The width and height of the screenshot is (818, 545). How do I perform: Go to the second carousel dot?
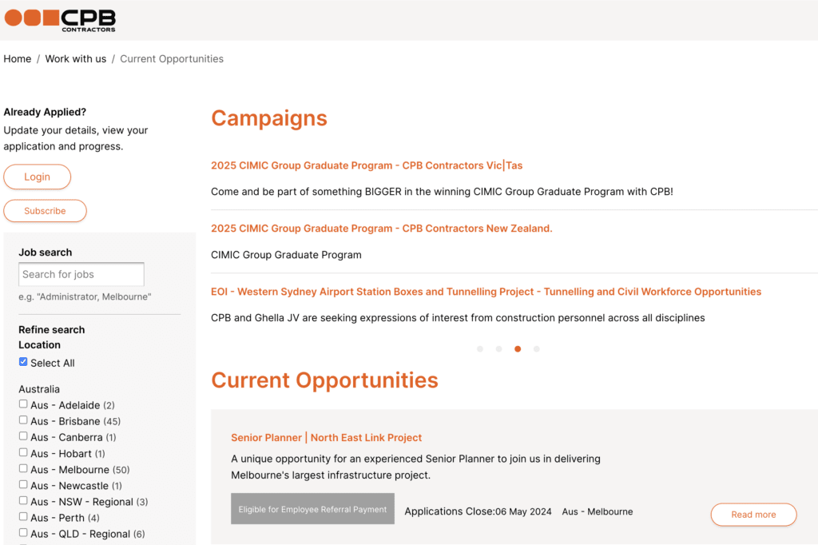[x=498, y=348]
